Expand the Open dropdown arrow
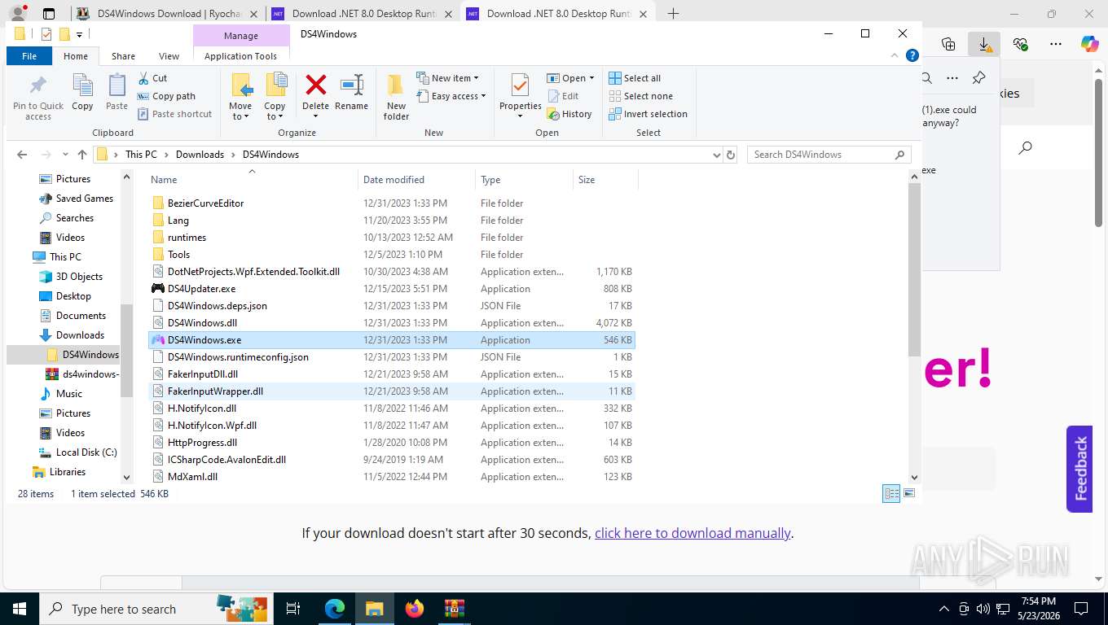The image size is (1108, 625). 591,78
